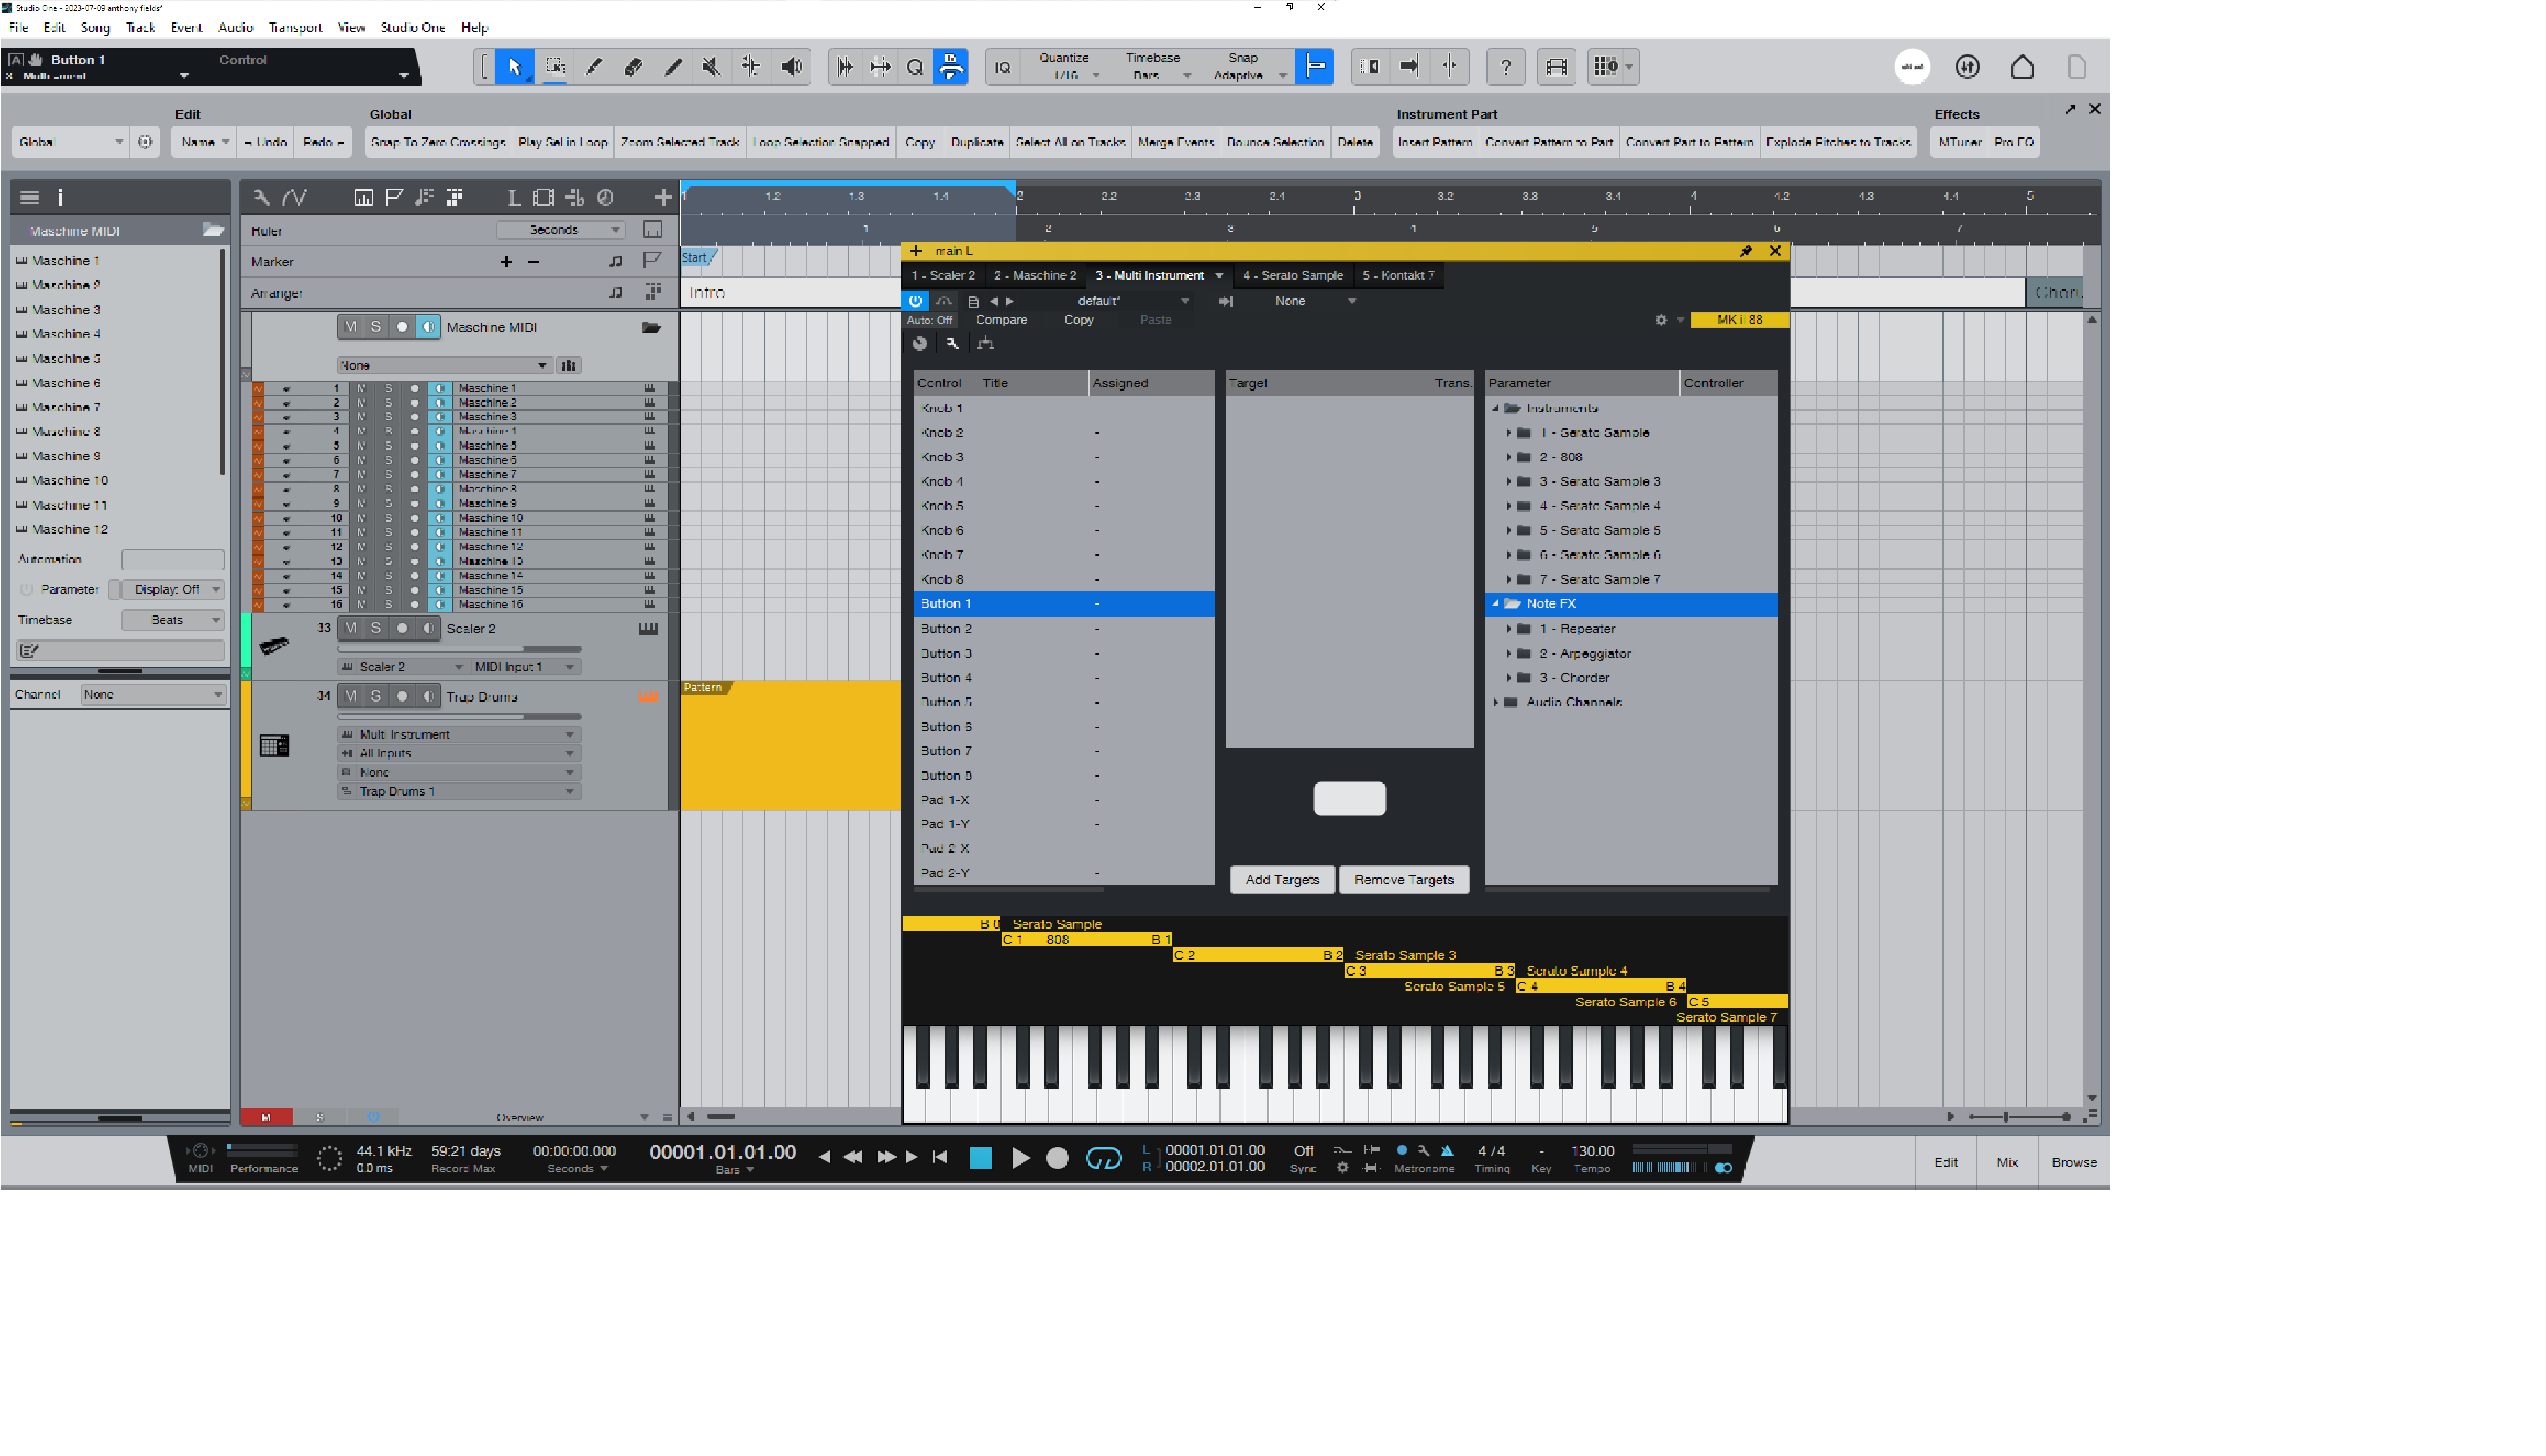The image size is (2546, 1456).
Task: Solo the Scaler 2 track
Action: [376, 628]
